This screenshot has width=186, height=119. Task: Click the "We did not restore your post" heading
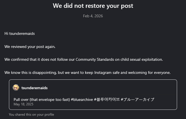point(93,6)
